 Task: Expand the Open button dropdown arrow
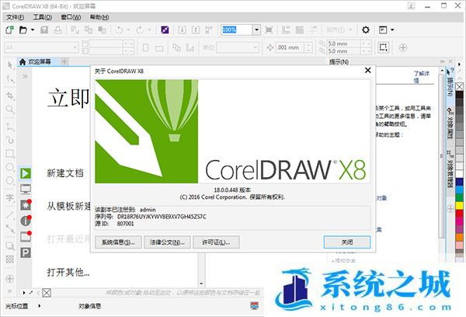33,30
